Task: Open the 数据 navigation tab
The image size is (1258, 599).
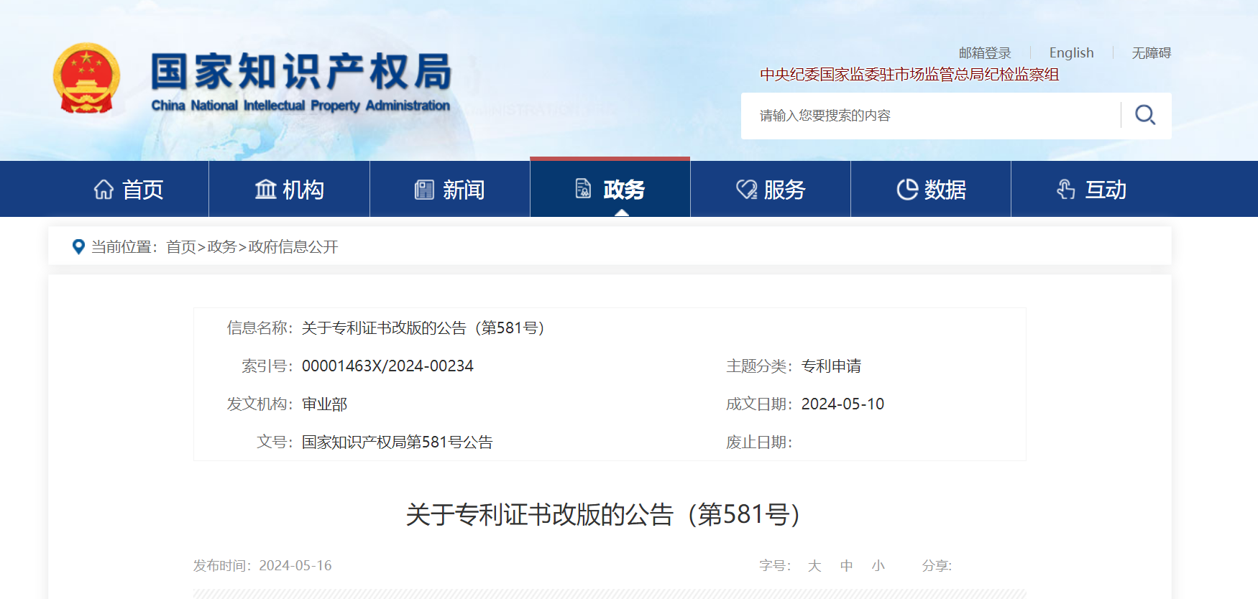Action: click(945, 190)
